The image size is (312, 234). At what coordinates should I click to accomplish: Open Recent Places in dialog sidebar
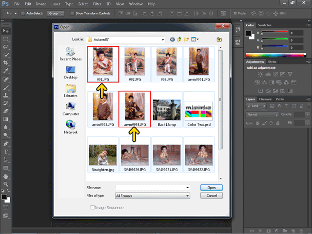[x=71, y=54]
